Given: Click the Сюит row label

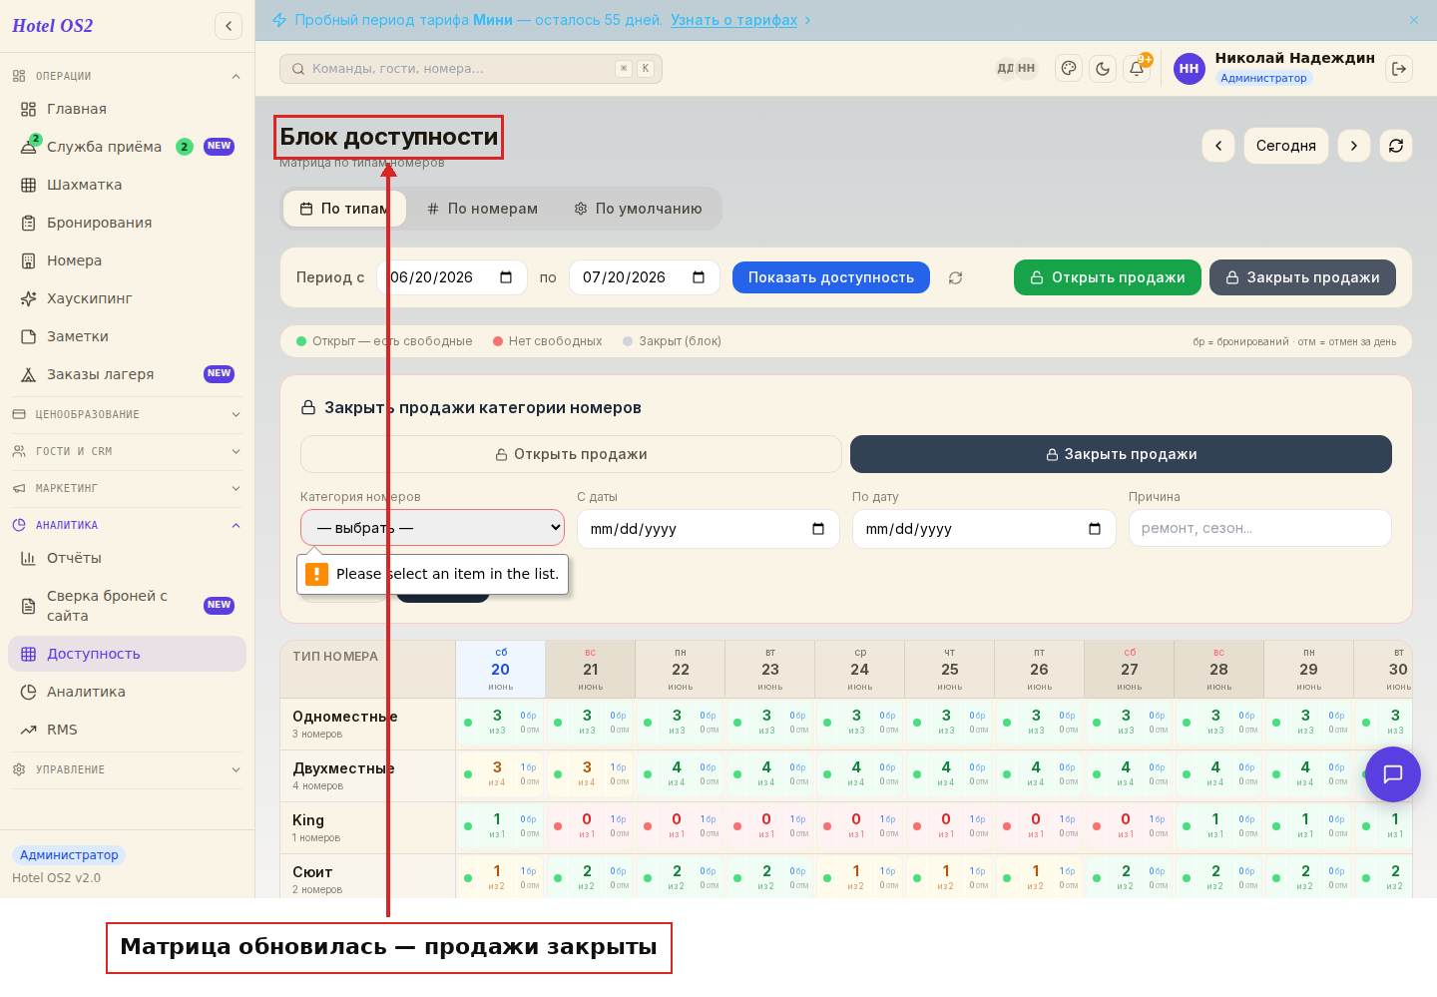Looking at the screenshot, I should (x=312, y=872).
